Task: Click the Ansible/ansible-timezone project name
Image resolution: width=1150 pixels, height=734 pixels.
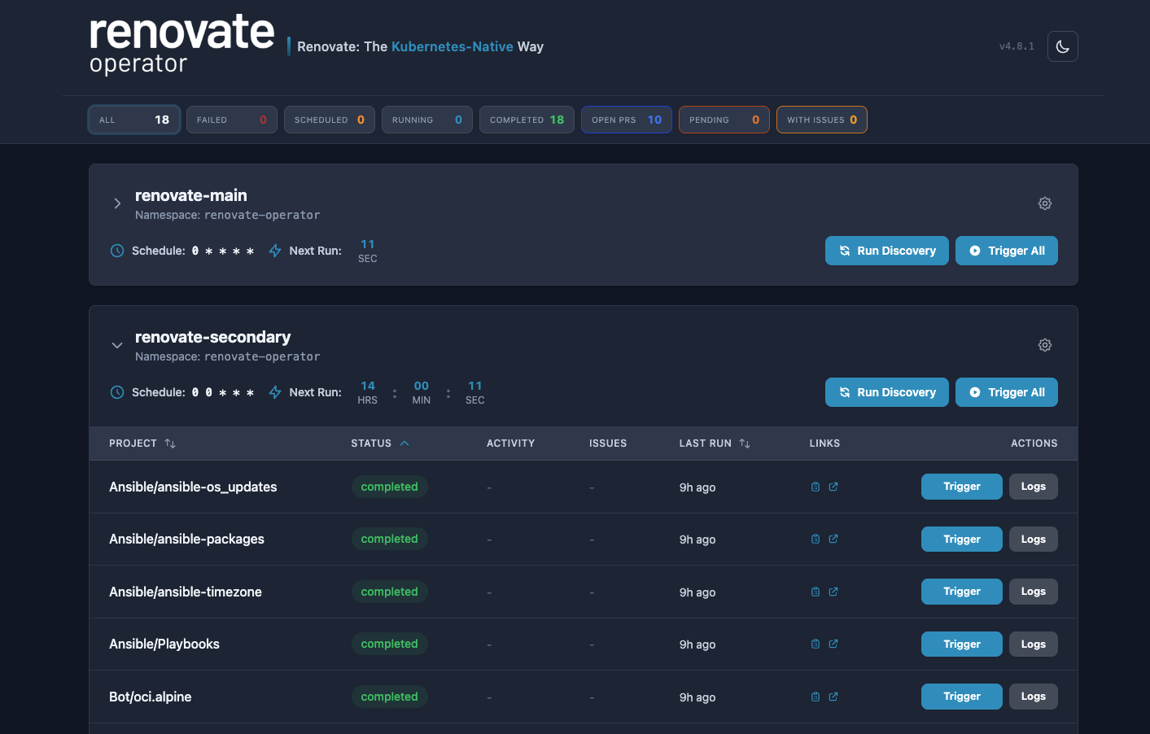Action: click(186, 592)
